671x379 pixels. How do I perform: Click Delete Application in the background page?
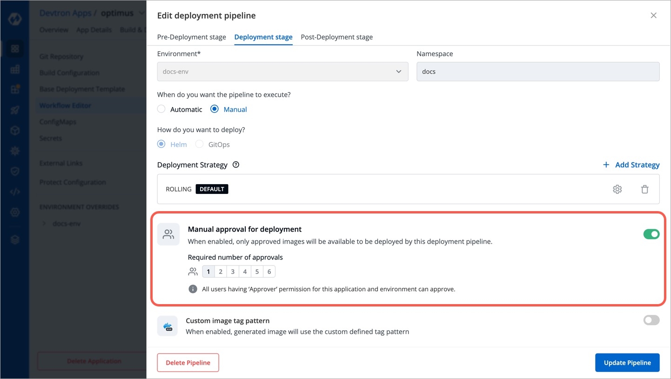tap(94, 361)
